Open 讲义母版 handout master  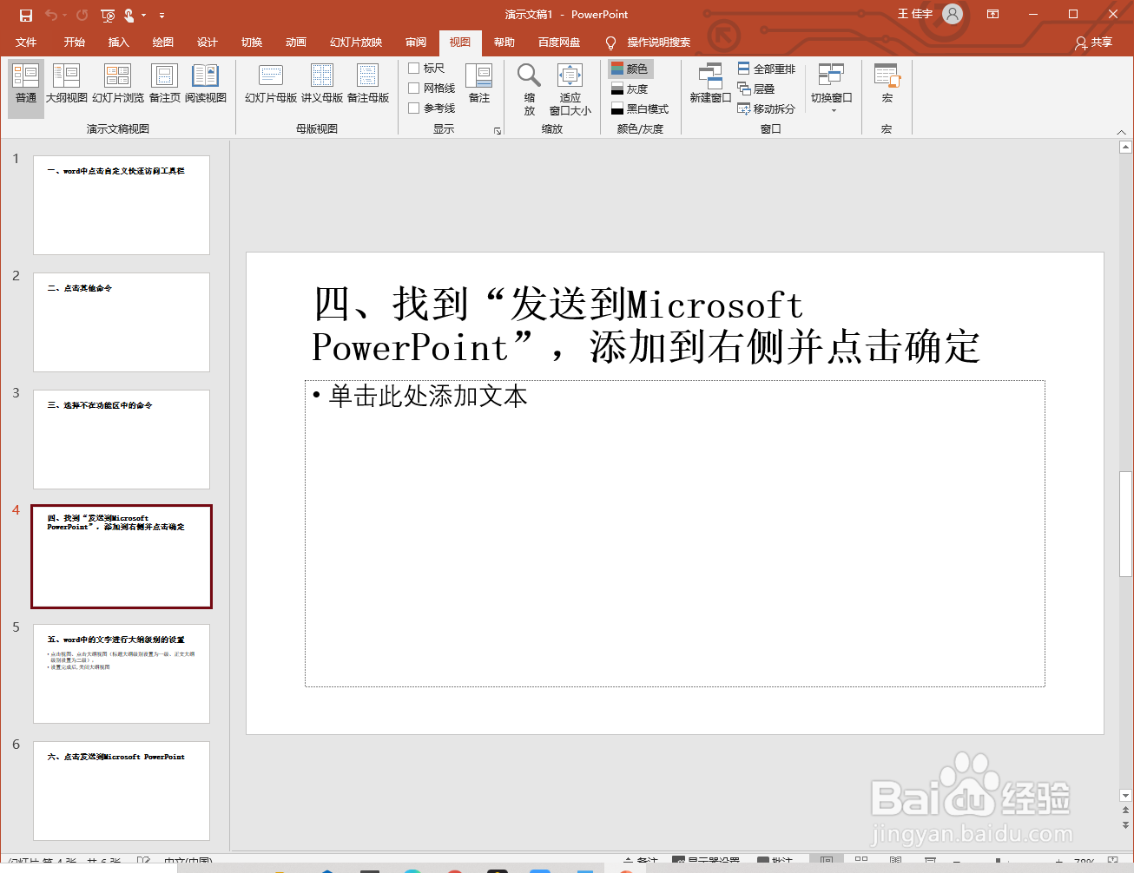tap(322, 84)
